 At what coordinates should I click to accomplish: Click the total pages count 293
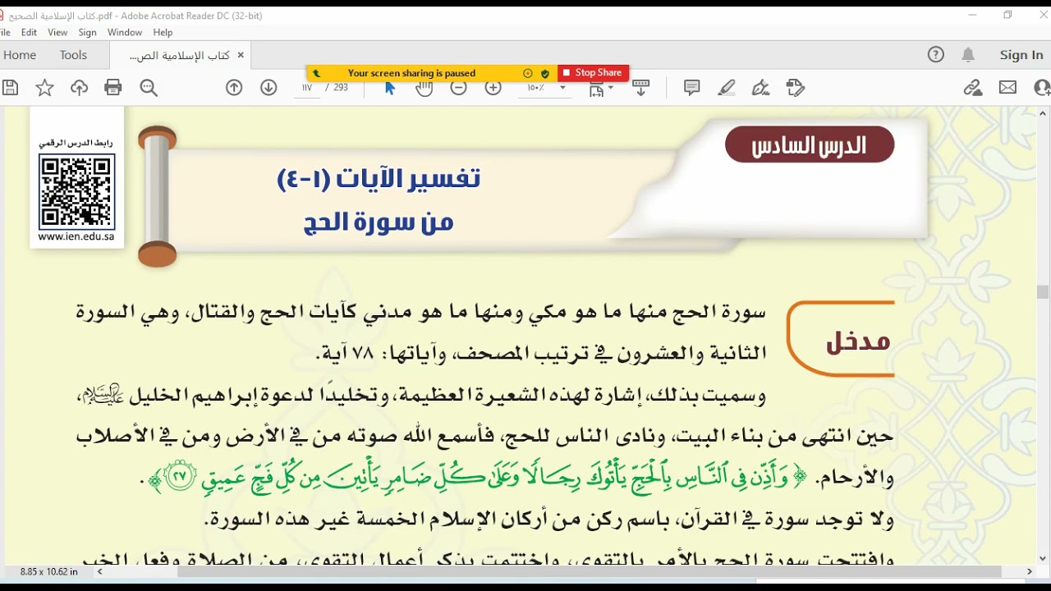pos(341,88)
